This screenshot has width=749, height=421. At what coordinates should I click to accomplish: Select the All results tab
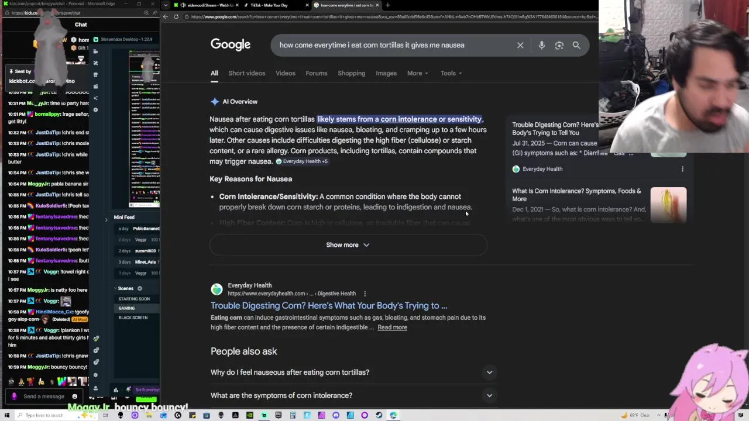point(214,73)
